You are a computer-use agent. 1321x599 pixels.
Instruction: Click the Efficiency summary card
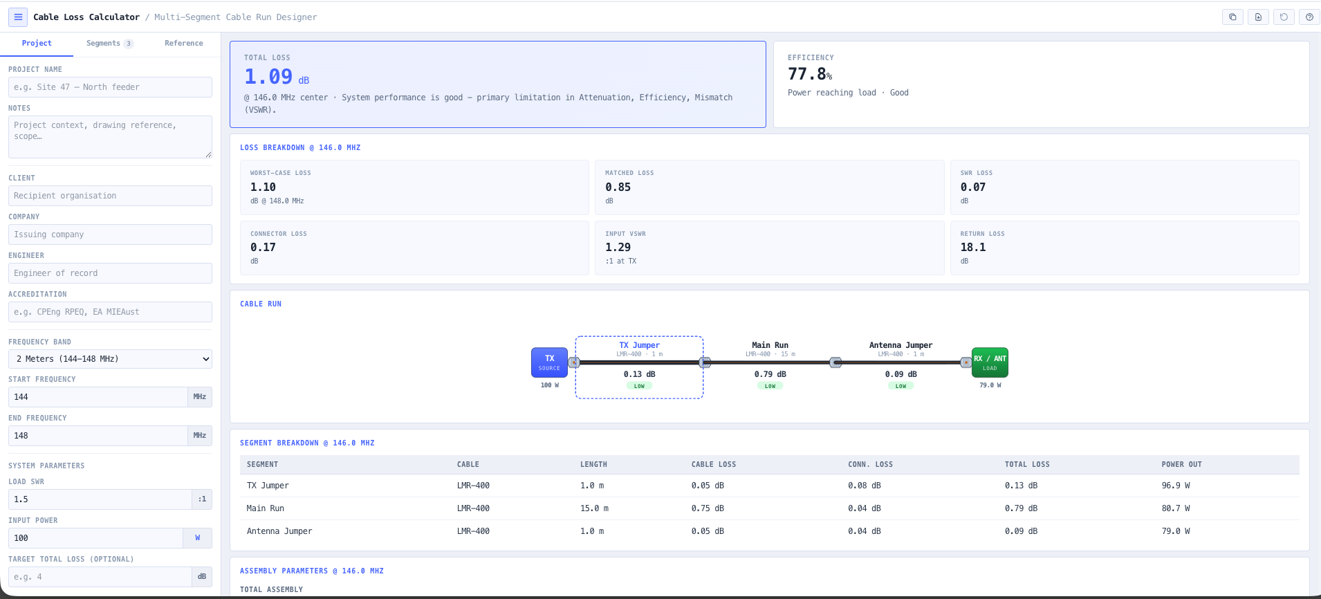[x=1041, y=84]
